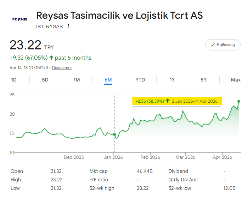248x205 pixels.
Task: Select the 1M time range
Action: [x=77, y=80]
